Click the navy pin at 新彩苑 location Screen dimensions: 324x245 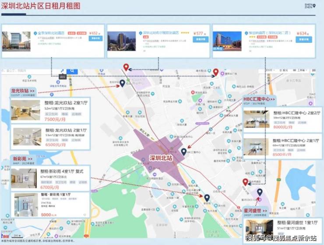[207, 198]
